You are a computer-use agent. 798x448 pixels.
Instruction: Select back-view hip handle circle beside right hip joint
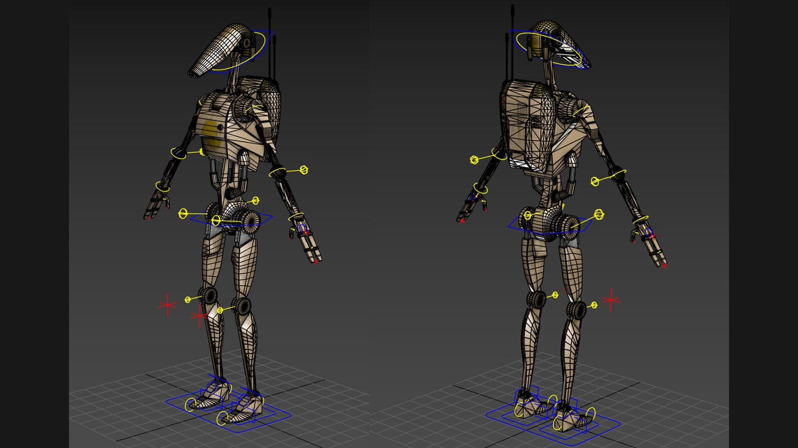point(599,215)
